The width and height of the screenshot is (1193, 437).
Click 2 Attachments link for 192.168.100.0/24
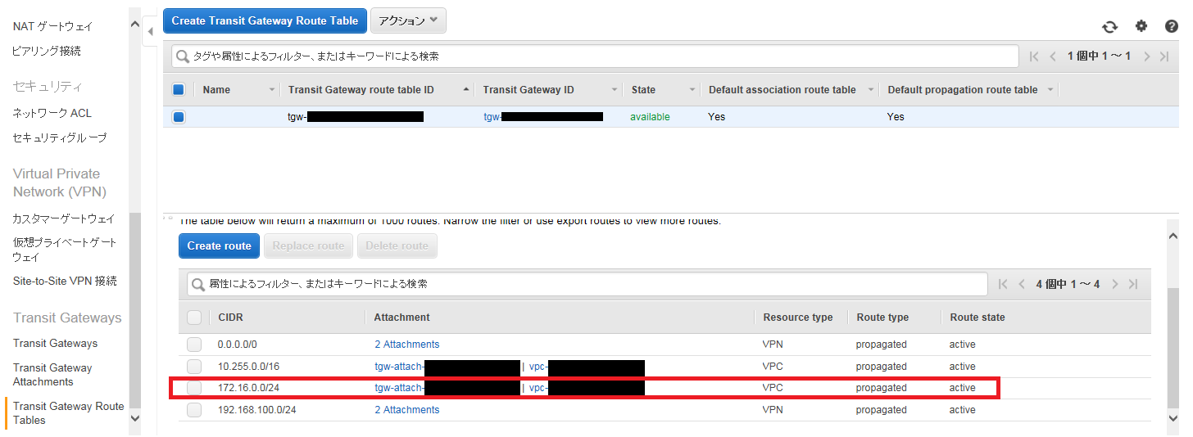[406, 410]
